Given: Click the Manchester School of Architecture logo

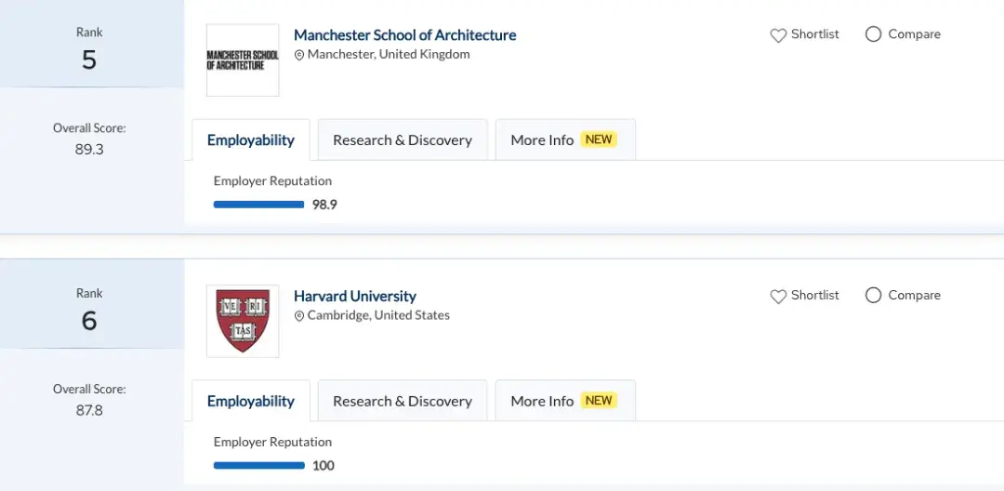Looking at the screenshot, I should click(243, 60).
